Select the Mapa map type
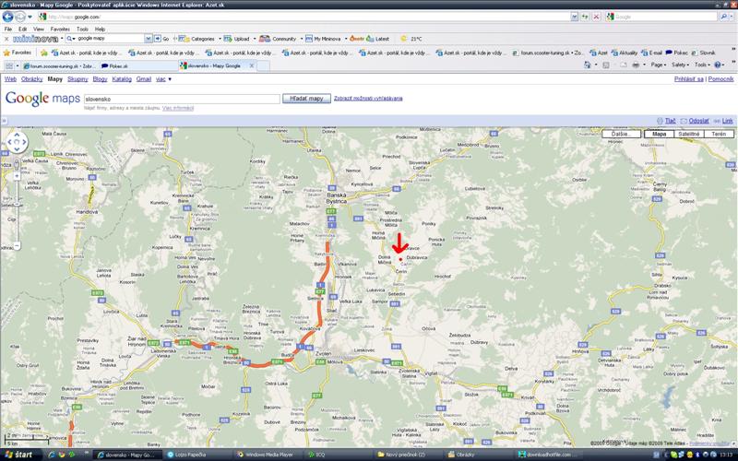 coord(659,135)
